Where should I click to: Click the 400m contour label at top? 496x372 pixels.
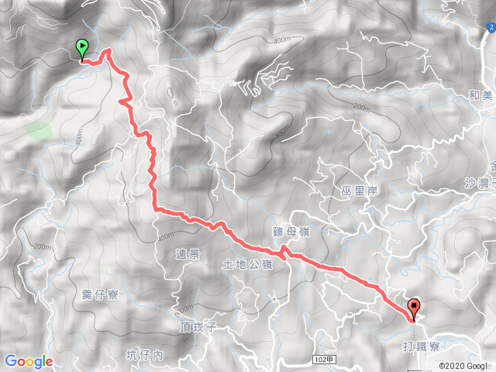tap(282, 40)
